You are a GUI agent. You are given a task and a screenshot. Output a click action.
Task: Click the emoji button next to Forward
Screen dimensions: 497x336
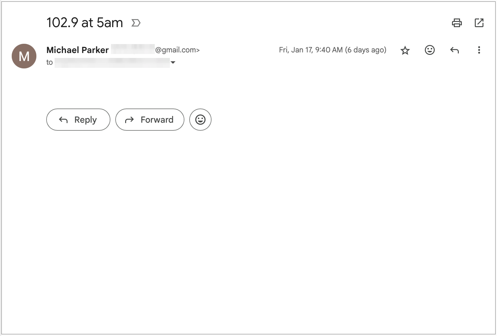pyautogui.click(x=200, y=120)
